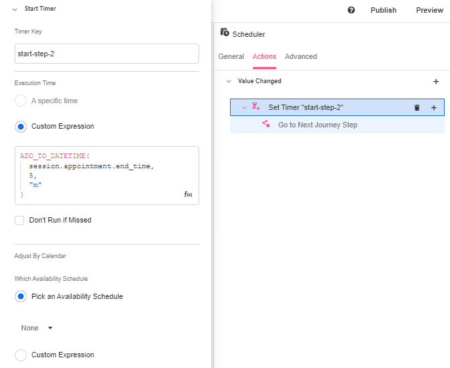Select Custom Expression for Execution Time
The width and height of the screenshot is (450, 368).
pyautogui.click(x=21, y=126)
